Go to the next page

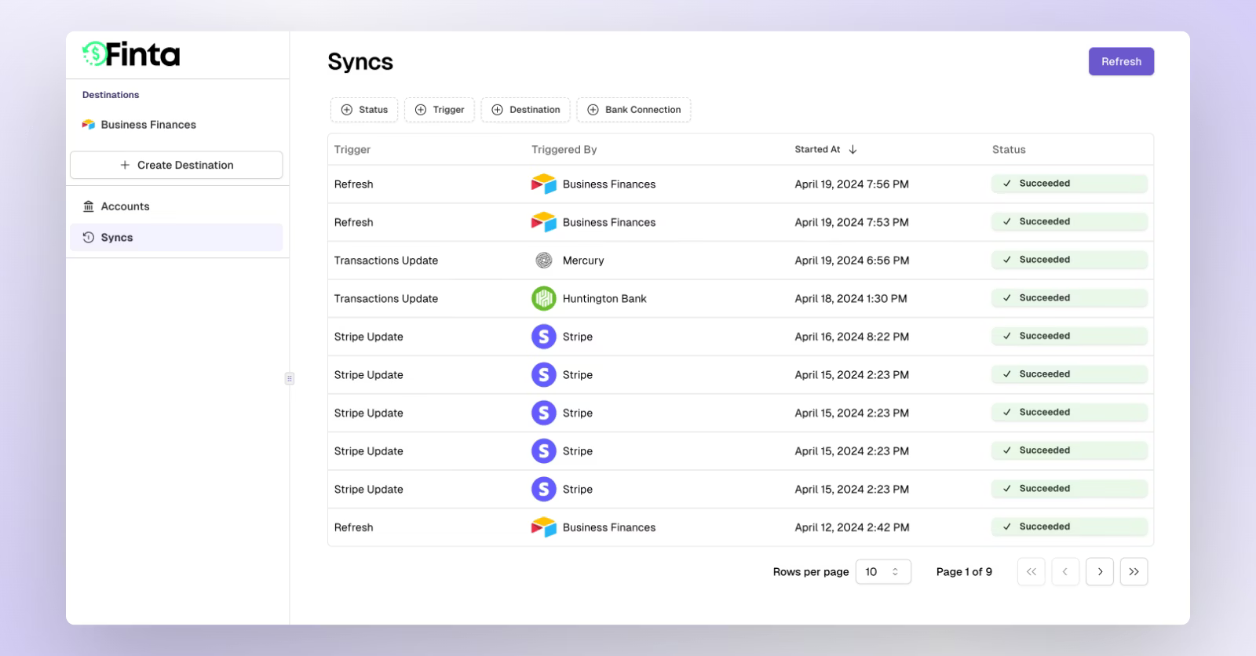click(1100, 572)
